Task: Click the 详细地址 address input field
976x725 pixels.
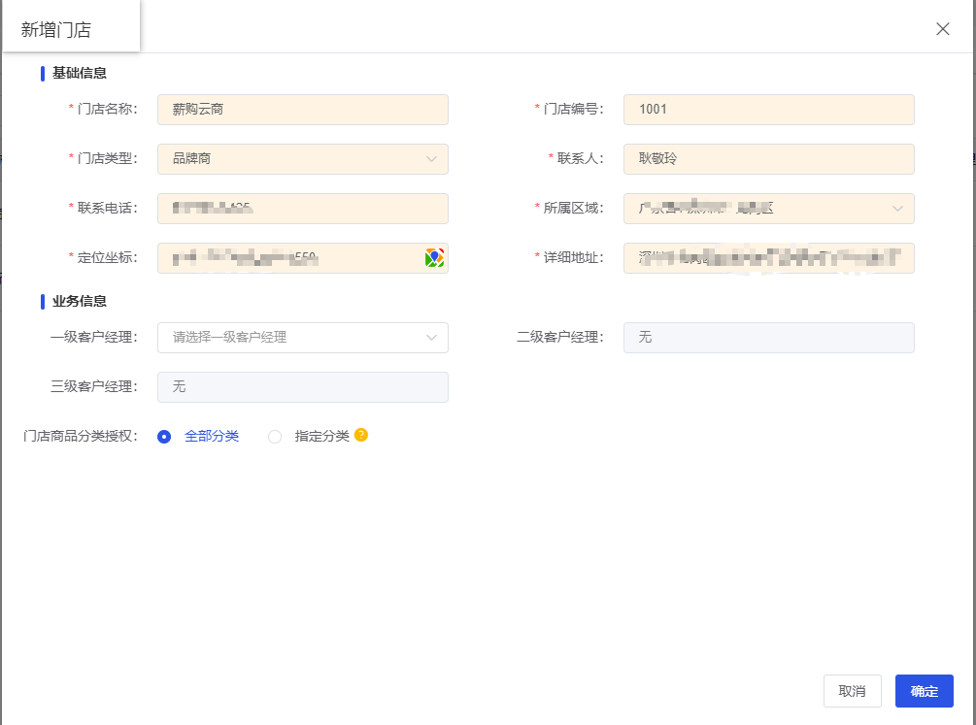Action: click(768, 257)
